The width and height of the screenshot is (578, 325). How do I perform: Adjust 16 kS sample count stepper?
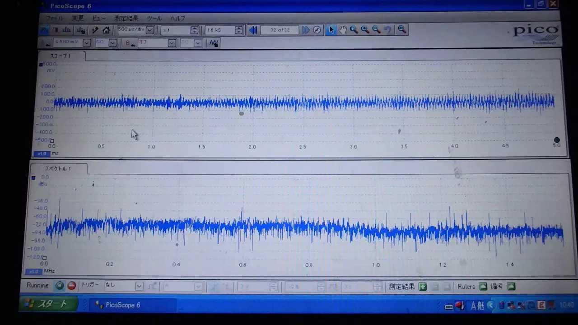click(238, 30)
